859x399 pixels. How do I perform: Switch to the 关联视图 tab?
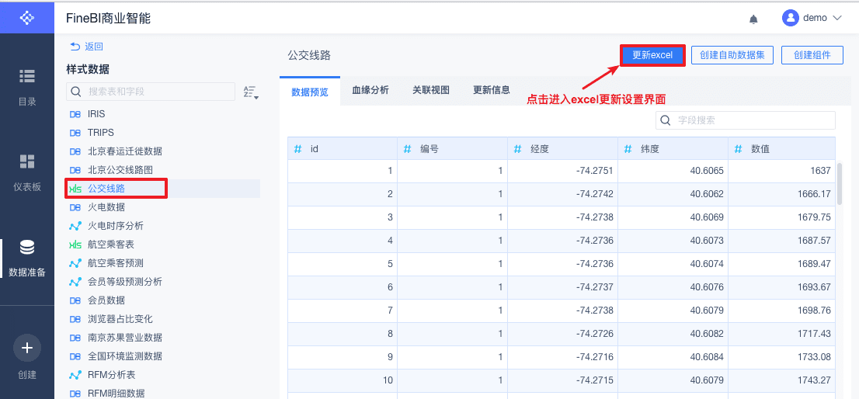click(431, 90)
